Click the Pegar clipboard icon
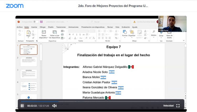Viewport: 197px width, 112px height. point(28,32)
